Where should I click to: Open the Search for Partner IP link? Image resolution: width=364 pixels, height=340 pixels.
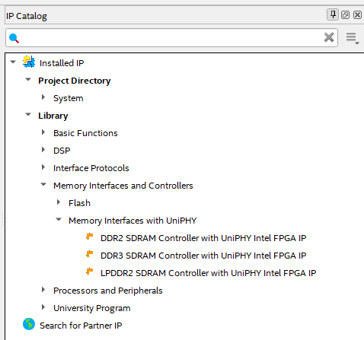[81, 326]
